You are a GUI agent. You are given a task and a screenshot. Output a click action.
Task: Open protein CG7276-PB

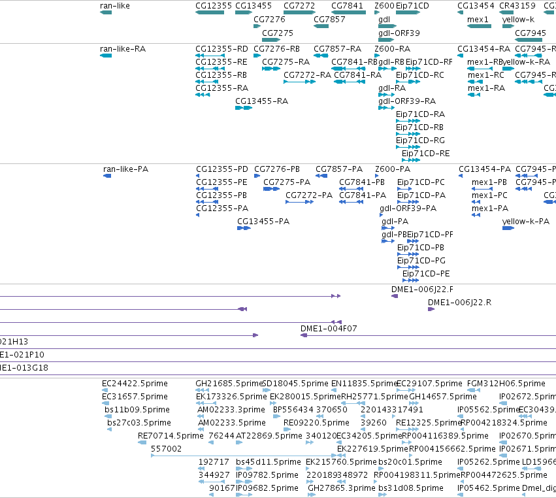[277, 169]
